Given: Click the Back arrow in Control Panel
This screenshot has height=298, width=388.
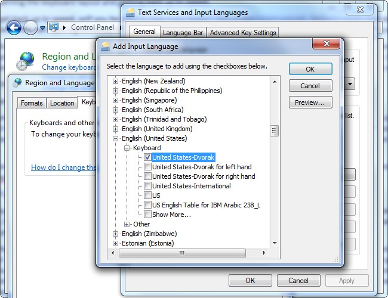Looking at the screenshot, I should 14,27.
